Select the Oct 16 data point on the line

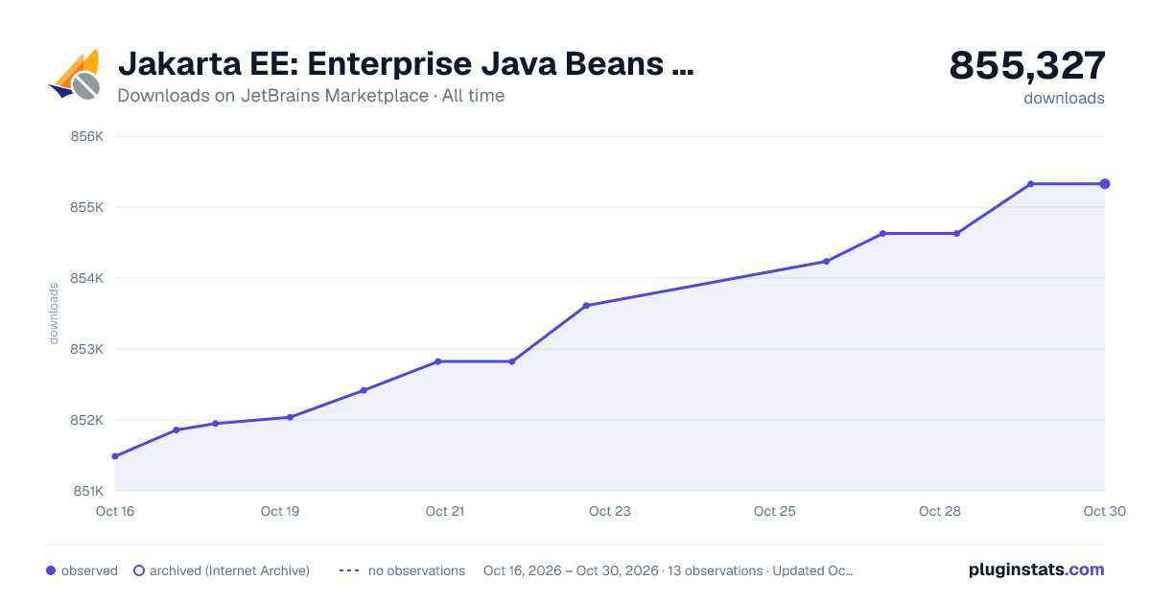[115, 456]
